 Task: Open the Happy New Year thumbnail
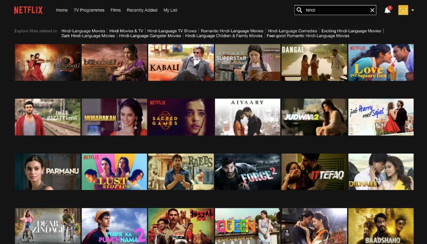314,226
